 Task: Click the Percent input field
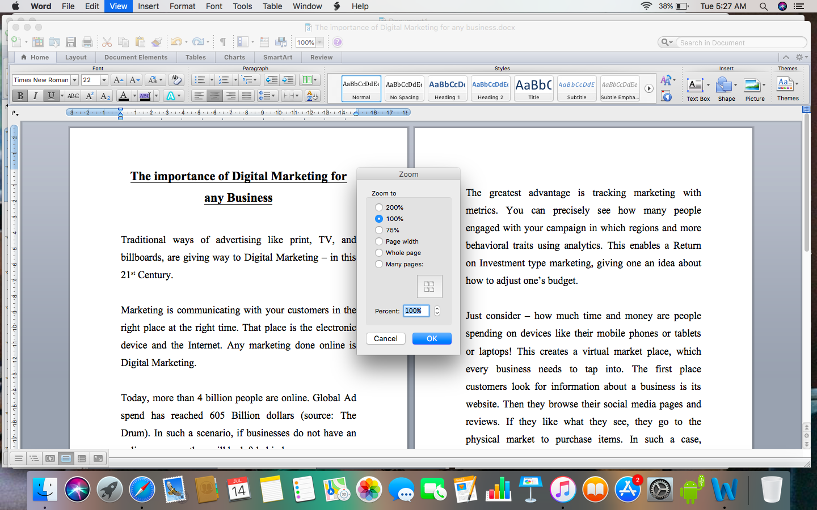click(x=416, y=311)
